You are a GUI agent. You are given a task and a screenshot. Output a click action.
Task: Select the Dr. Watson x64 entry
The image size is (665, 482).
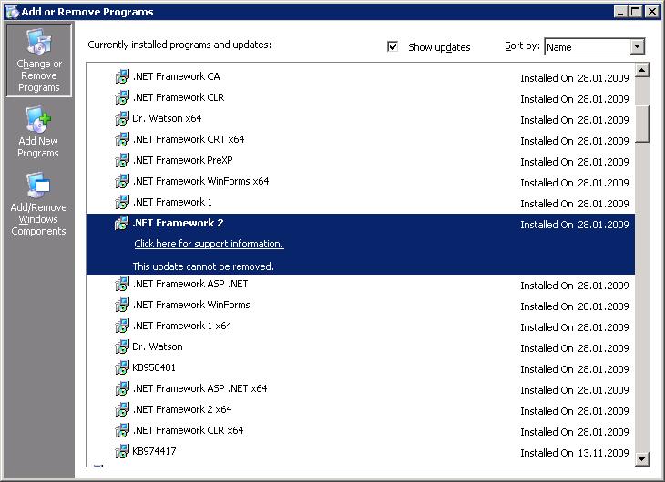(x=361, y=118)
